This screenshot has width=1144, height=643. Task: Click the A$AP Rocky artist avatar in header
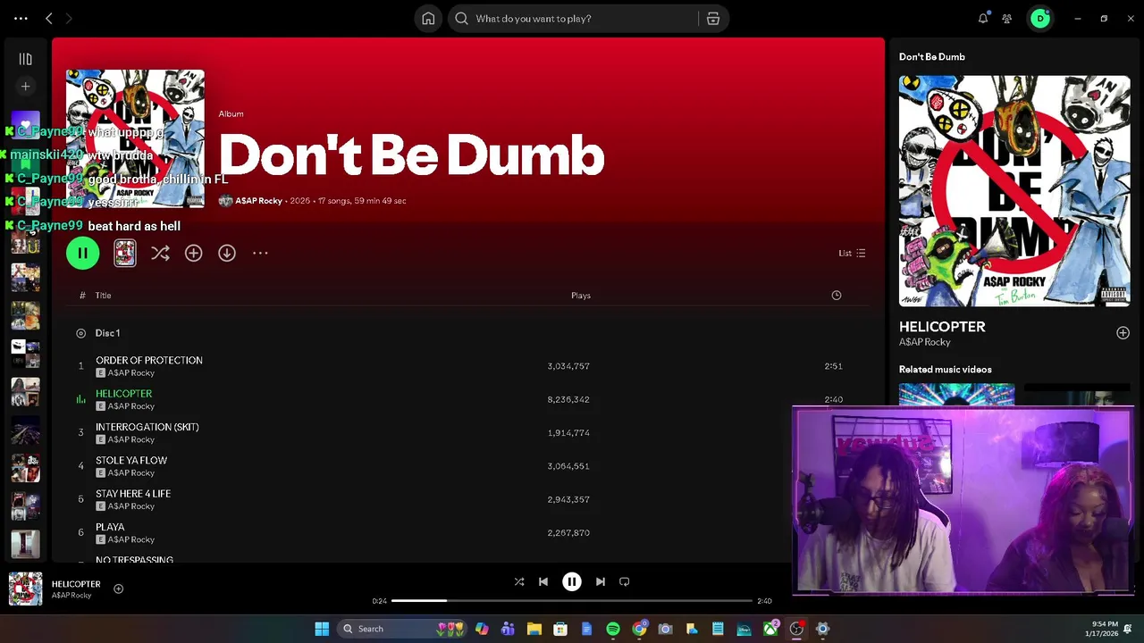coord(225,201)
